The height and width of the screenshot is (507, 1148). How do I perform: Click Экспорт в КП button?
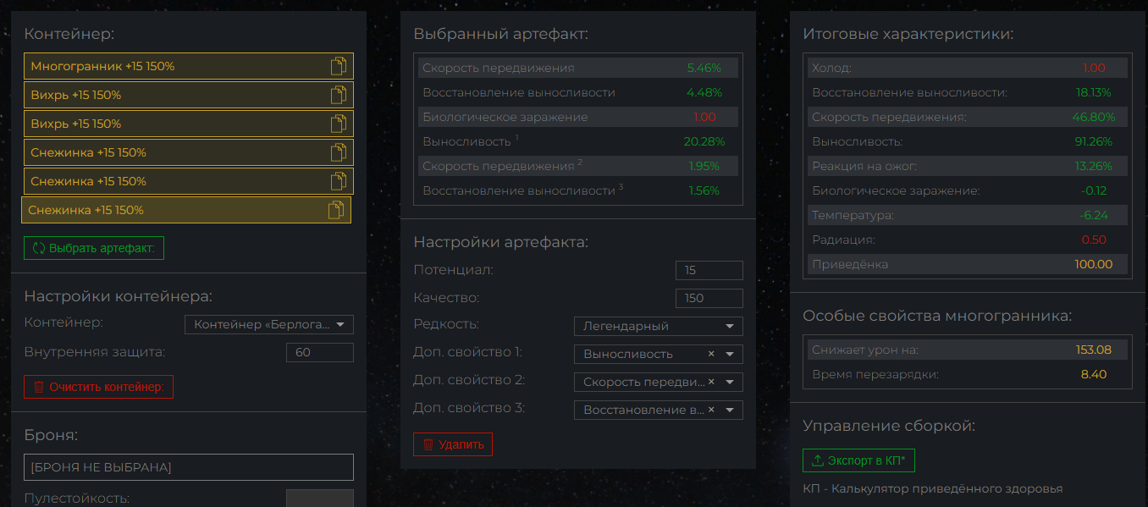pyautogui.click(x=858, y=460)
